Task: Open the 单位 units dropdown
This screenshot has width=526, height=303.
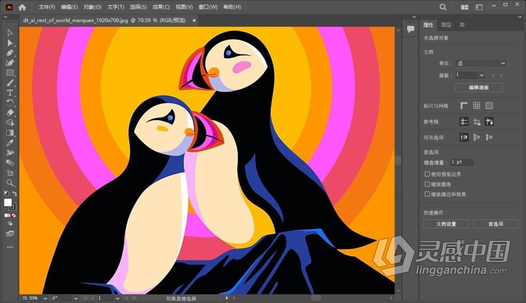Action: tap(481, 63)
